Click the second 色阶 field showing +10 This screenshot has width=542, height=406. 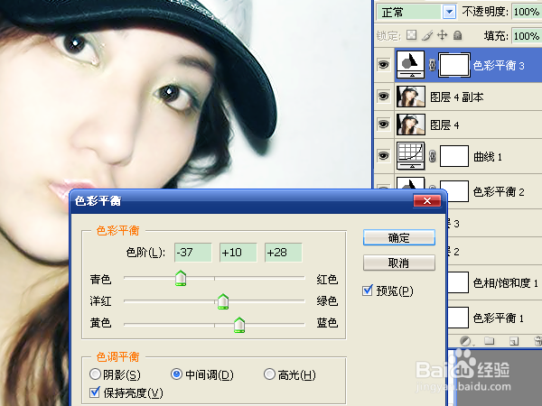[238, 253]
